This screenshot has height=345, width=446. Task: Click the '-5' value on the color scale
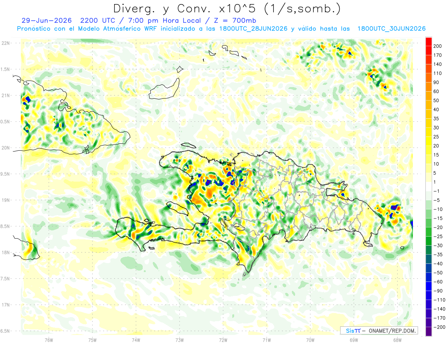(x=437, y=200)
